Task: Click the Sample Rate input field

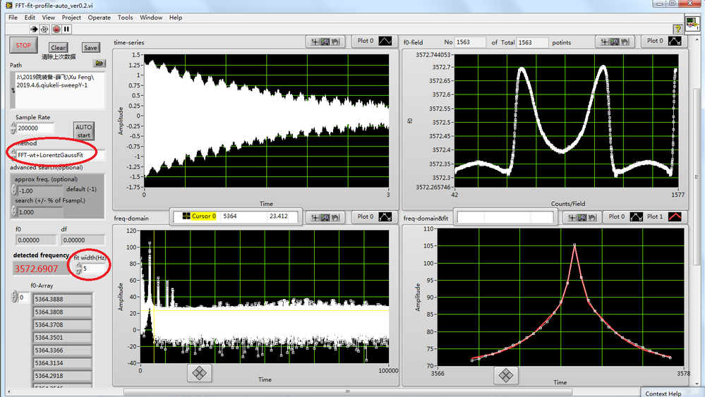Action: [35, 128]
